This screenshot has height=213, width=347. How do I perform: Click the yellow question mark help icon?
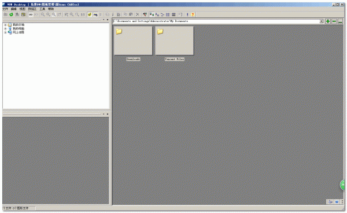click(x=193, y=14)
